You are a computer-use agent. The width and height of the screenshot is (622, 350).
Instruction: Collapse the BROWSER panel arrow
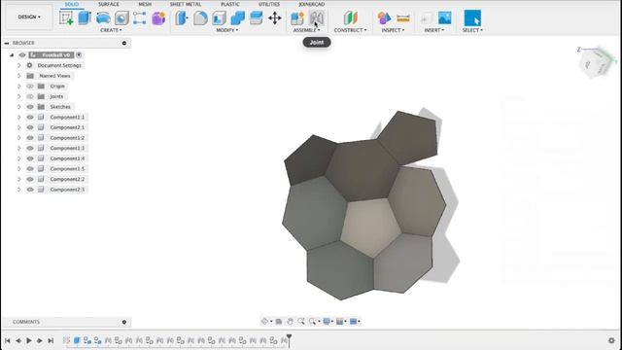point(7,43)
